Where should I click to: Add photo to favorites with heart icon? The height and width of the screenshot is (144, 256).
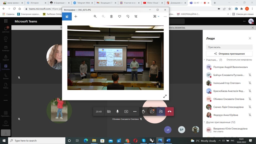119,16
